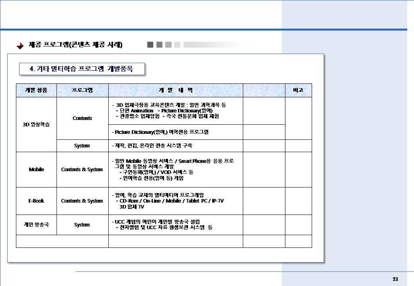Click 'Contents & System' in the E-Book row
The width and height of the screenshot is (414, 286).
[x=82, y=201]
